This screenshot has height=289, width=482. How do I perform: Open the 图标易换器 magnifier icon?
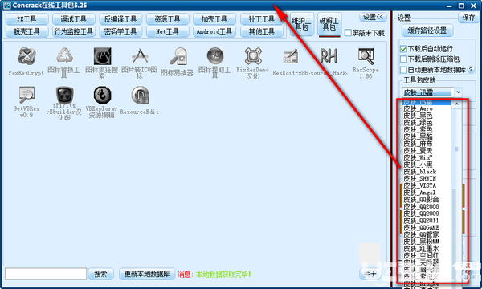point(178,56)
